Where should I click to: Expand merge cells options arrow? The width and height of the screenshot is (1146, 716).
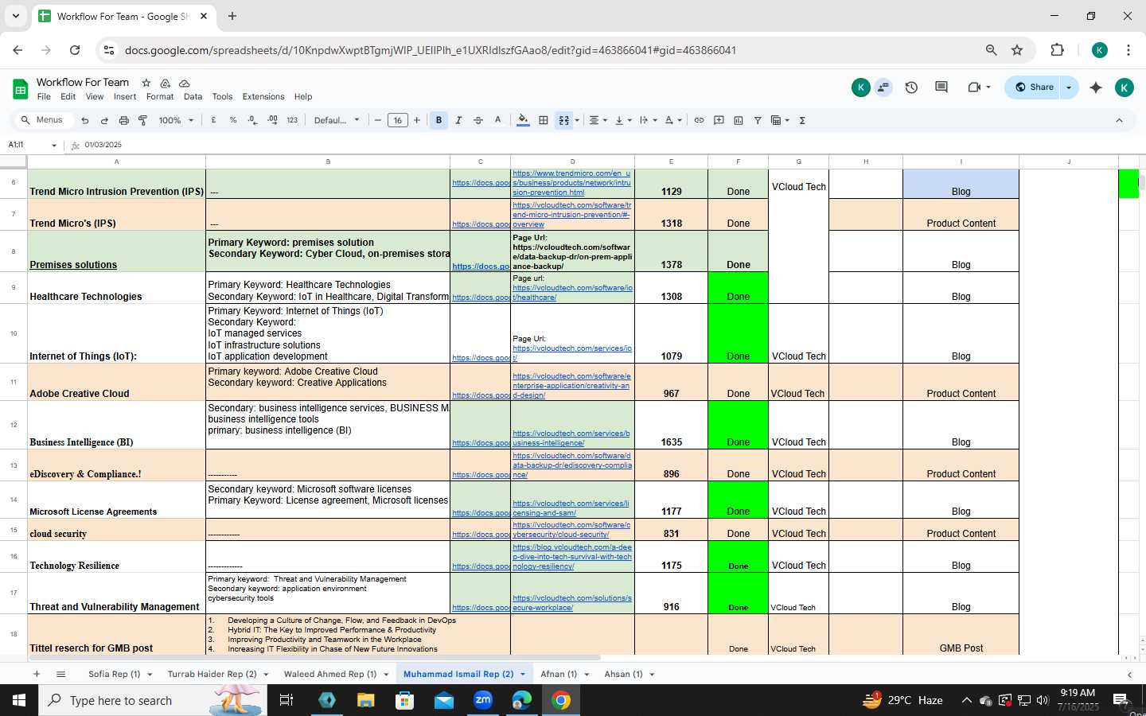577,120
